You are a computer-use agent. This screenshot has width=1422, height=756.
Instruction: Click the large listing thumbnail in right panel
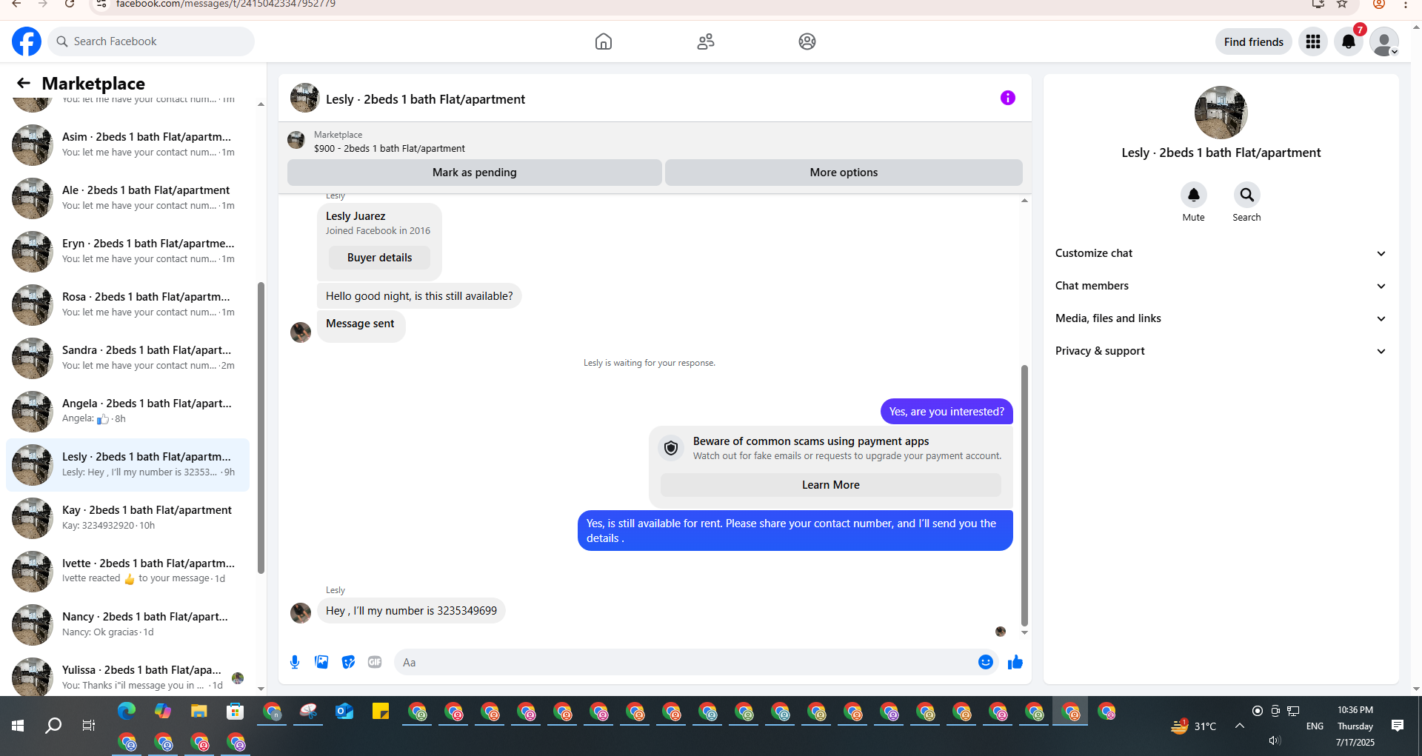pyautogui.click(x=1221, y=113)
